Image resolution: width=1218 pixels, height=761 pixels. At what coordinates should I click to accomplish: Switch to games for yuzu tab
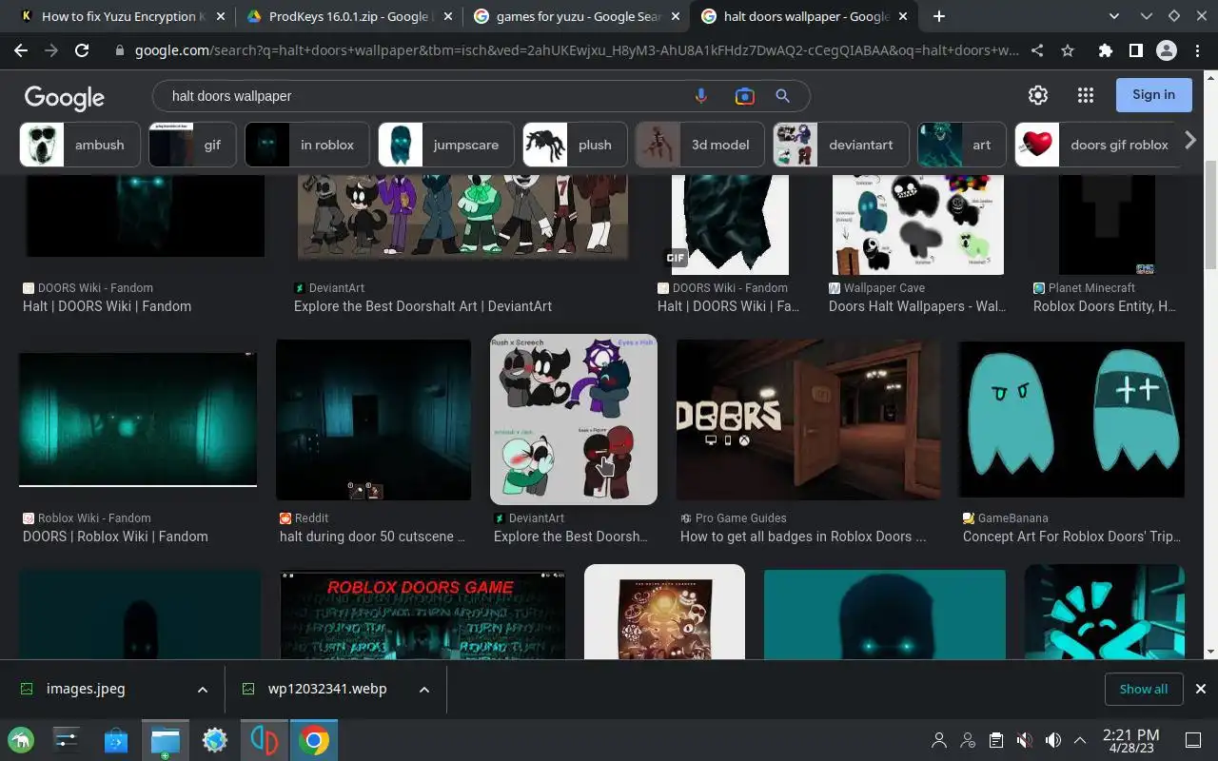pos(579,16)
